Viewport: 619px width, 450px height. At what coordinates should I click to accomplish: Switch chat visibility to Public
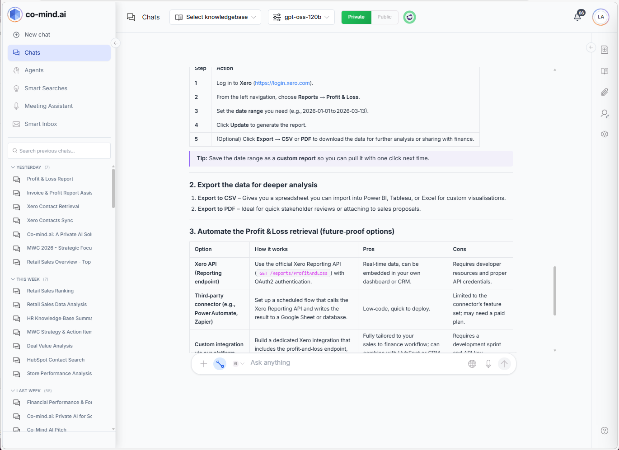(x=385, y=17)
